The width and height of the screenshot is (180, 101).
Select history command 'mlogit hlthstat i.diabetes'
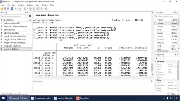[16, 36]
